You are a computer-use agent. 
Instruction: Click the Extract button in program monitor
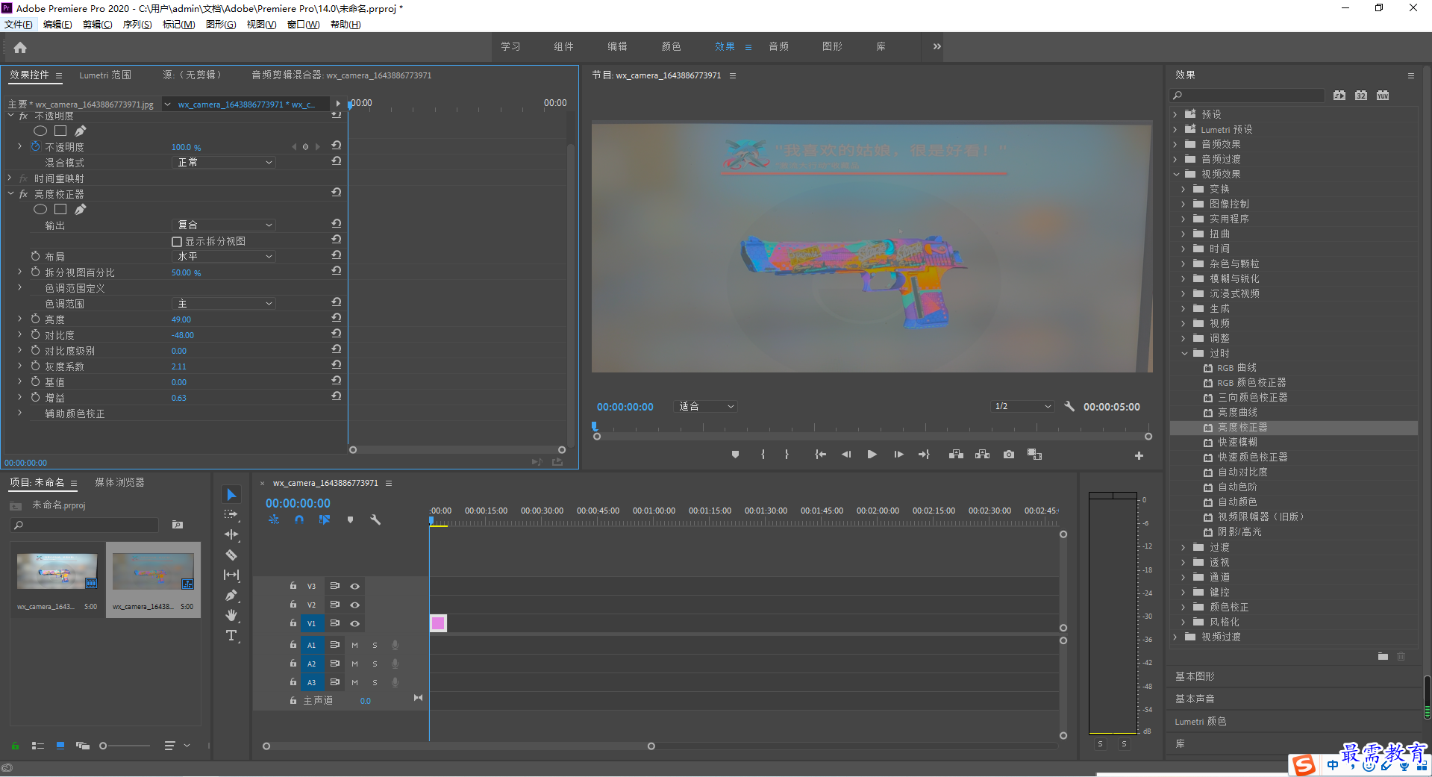click(x=982, y=455)
